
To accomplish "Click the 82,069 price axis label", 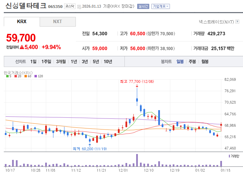I will point(230,79).
